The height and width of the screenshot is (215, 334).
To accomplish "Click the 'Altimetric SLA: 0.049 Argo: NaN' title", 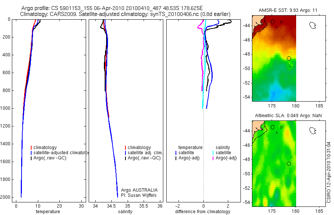I will 288,116.
